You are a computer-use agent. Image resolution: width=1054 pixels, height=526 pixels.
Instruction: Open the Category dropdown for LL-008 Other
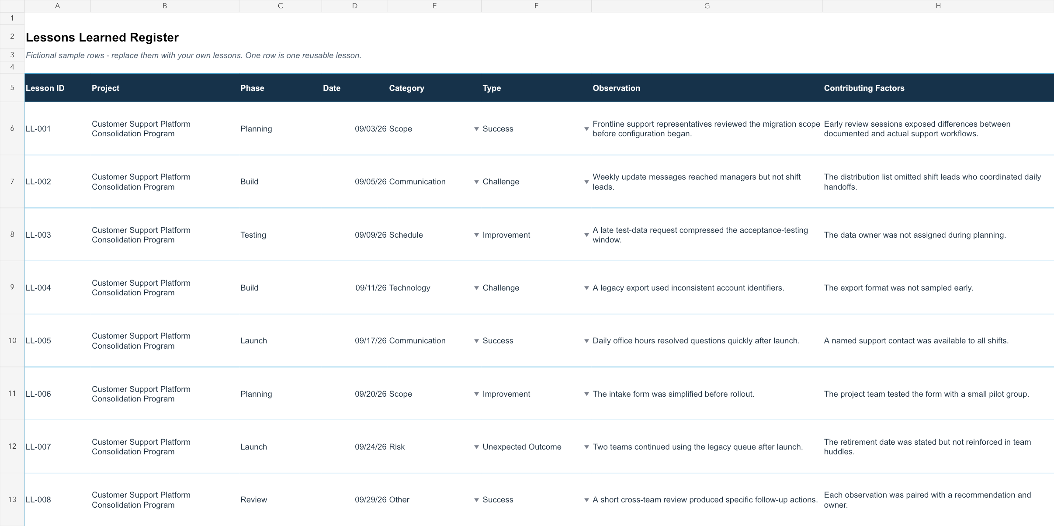click(x=476, y=500)
